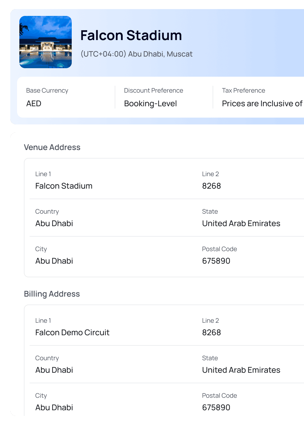This screenshot has height=425, width=304.
Task: Click the venue State United Arab Emirates
Action: pyautogui.click(x=241, y=223)
